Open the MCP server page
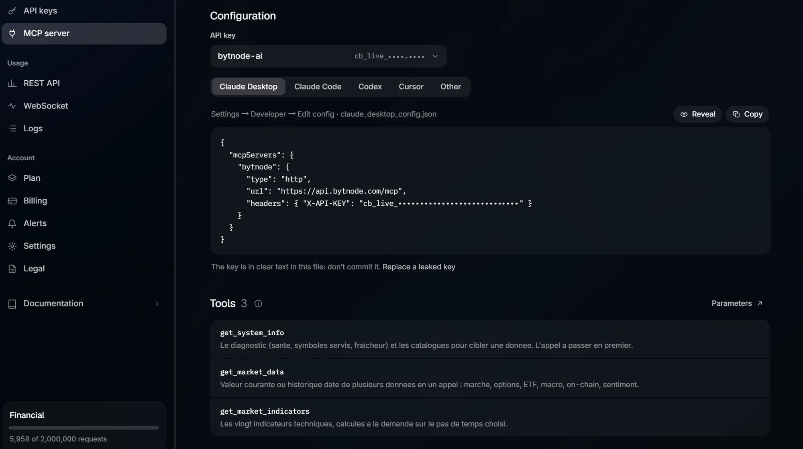Screen dimensions: 803x449 pyautogui.click(x=84, y=34)
